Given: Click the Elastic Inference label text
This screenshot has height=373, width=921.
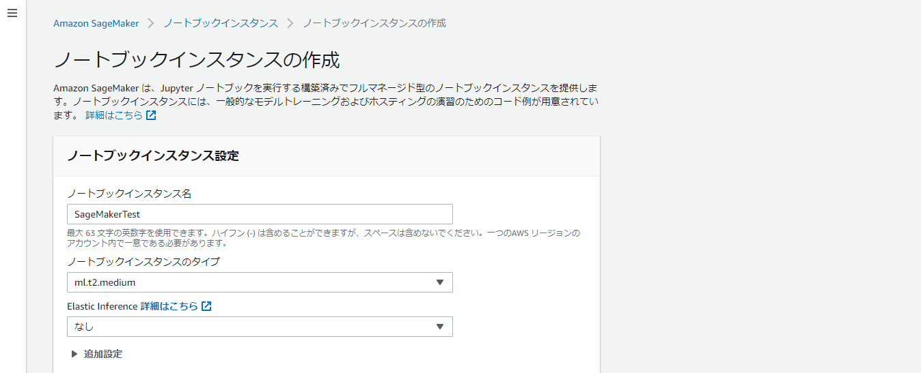Looking at the screenshot, I should 102,306.
